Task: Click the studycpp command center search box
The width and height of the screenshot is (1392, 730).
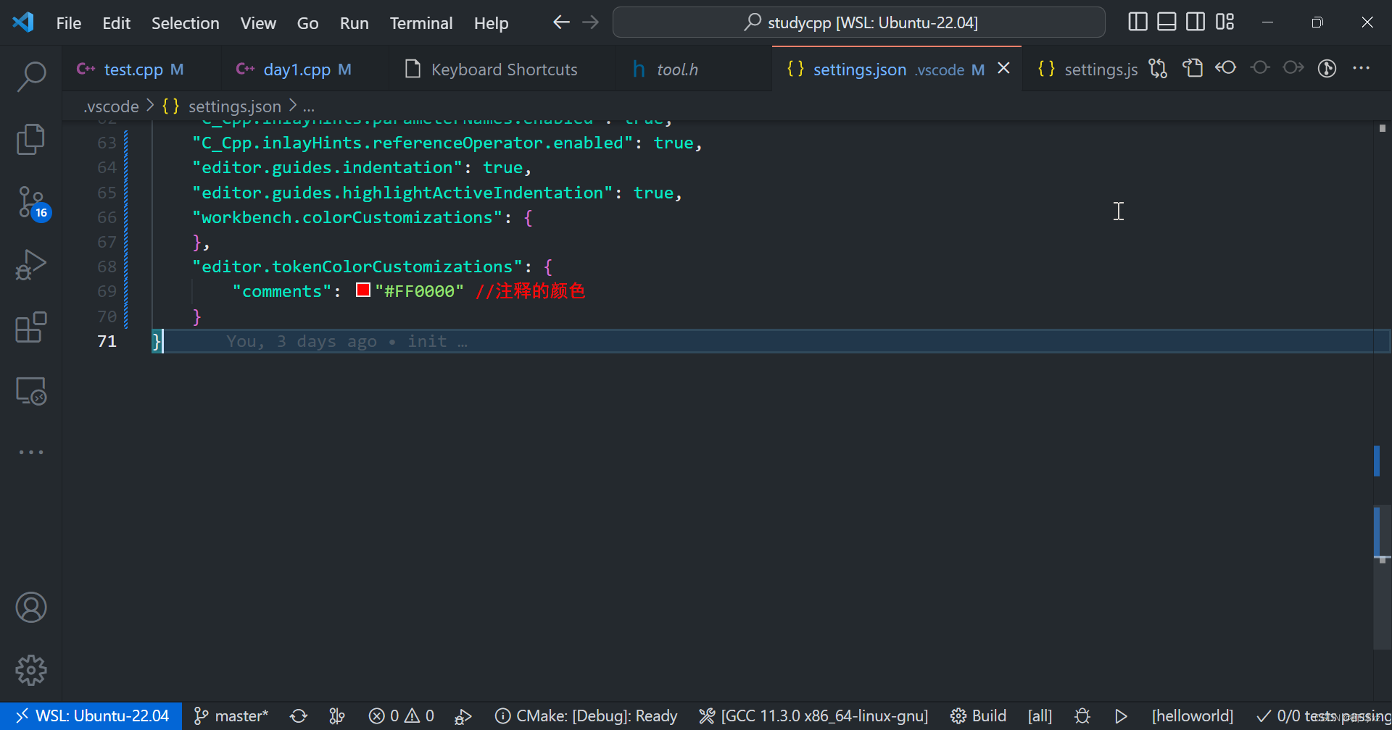Action: (859, 22)
